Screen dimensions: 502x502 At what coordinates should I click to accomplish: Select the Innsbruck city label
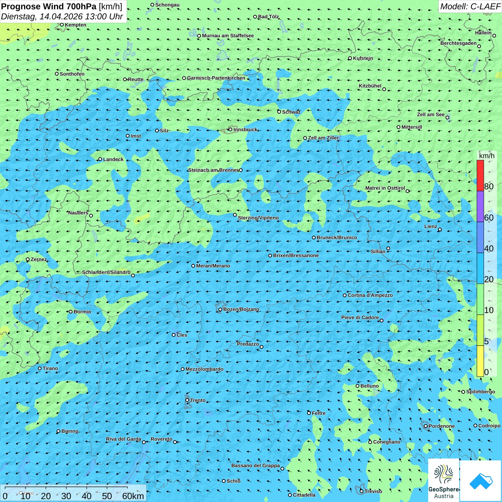(x=245, y=129)
